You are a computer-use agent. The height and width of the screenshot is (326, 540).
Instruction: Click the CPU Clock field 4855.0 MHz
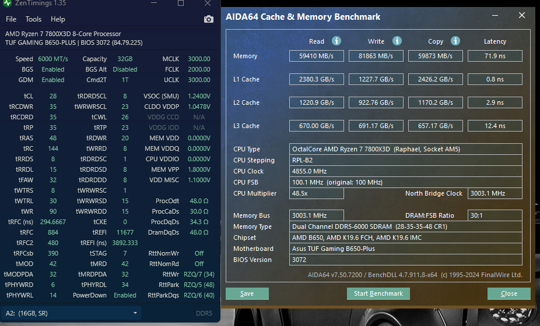click(x=406, y=171)
